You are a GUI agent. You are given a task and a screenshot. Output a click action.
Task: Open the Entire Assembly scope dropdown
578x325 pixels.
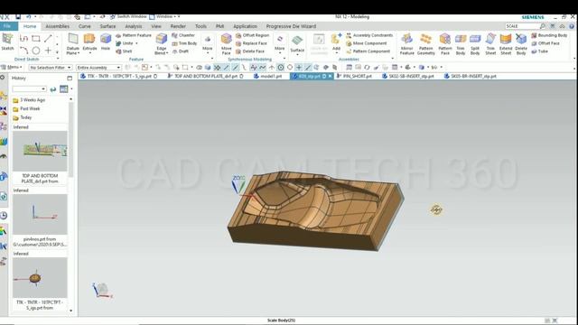point(98,68)
